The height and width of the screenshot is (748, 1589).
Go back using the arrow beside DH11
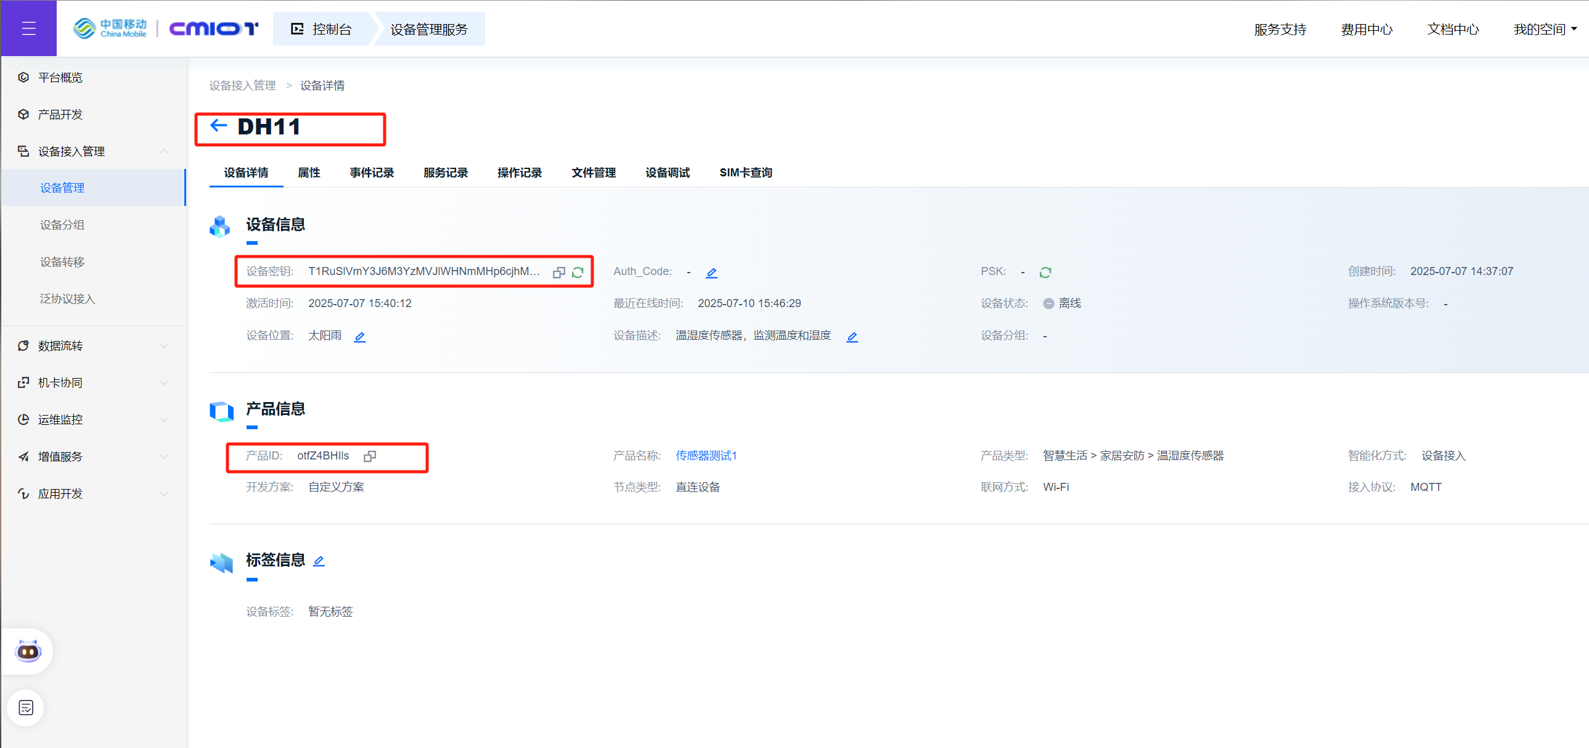[218, 126]
